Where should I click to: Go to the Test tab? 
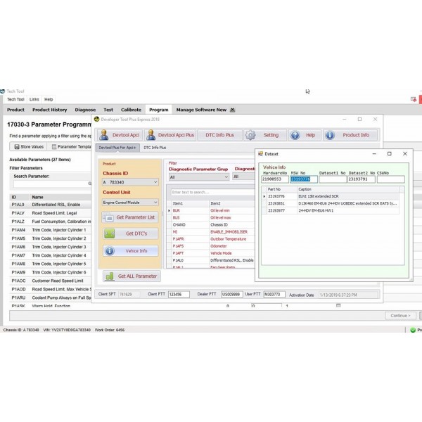coord(108,110)
